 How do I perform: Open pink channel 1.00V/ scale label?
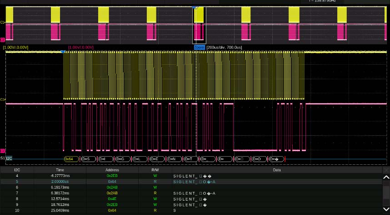81,47
